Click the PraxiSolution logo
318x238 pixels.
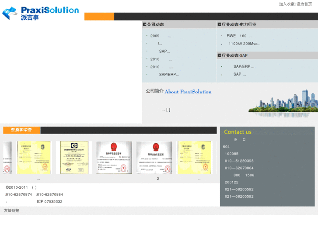tap(40, 14)
